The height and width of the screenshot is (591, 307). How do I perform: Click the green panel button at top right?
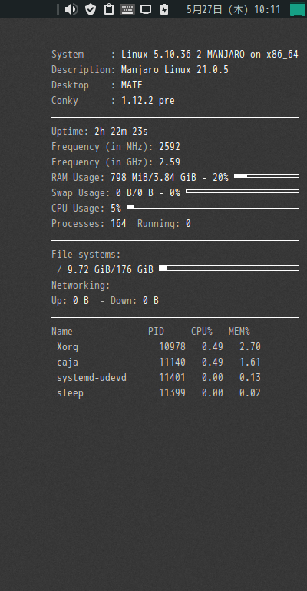coord(298,9)
